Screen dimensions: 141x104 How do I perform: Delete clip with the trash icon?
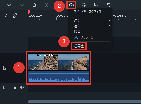34,5
